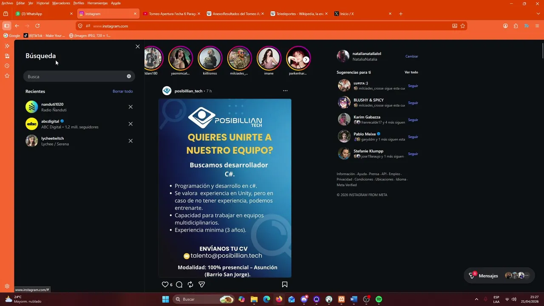Screen dimensions: 544x306
Task: Open sidebar AI chatbot sparkle icon
Action: click(x=7, y=46)
